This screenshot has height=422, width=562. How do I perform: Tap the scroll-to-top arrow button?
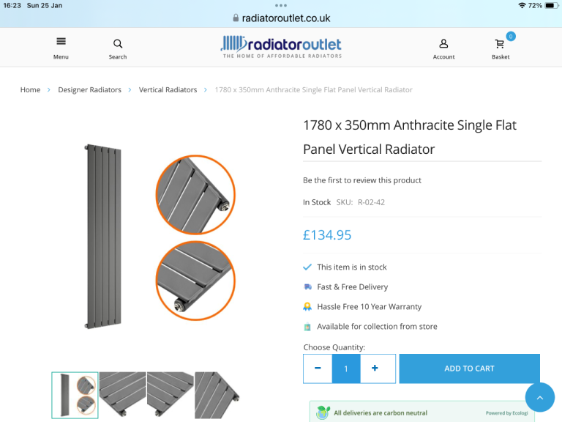pos(540,397)
